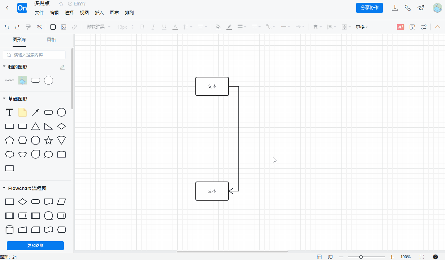Click the zoom slider handle
445x260 pixels.
[x=361, y=257]
